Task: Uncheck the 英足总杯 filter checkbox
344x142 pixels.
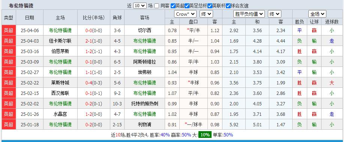Action: (x=187, y=6)
